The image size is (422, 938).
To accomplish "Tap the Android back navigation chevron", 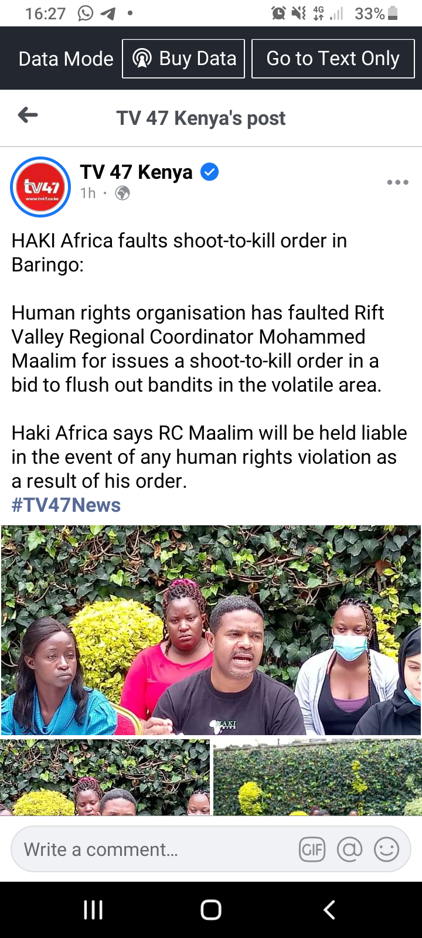I will [x=329, y=910].
